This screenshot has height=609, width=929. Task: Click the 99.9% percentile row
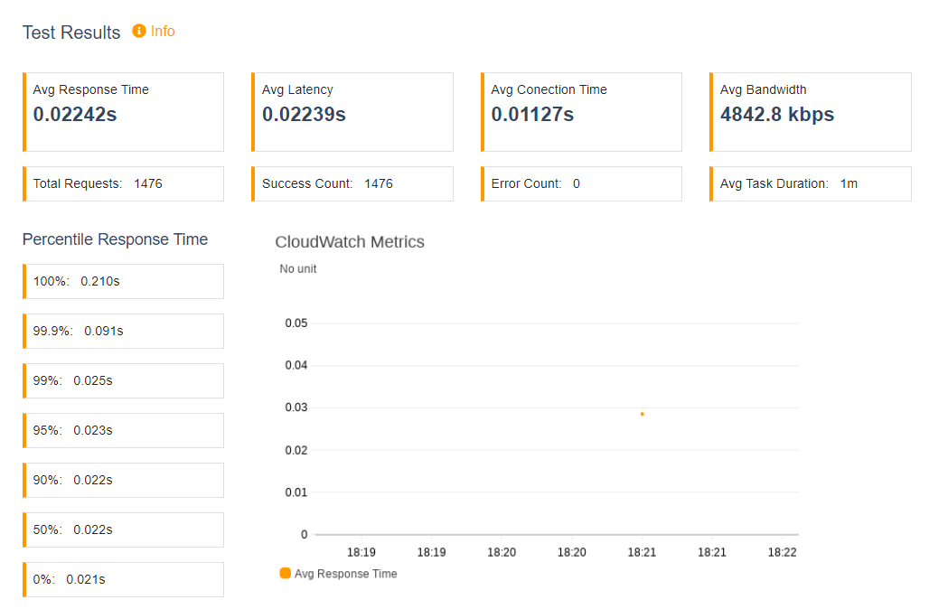click(x=123, y=332)
